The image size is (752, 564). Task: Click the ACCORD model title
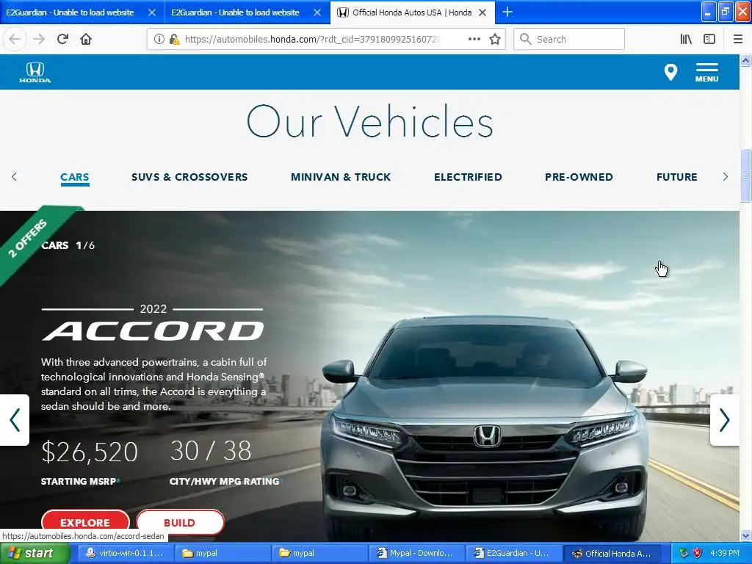(153, 331)
